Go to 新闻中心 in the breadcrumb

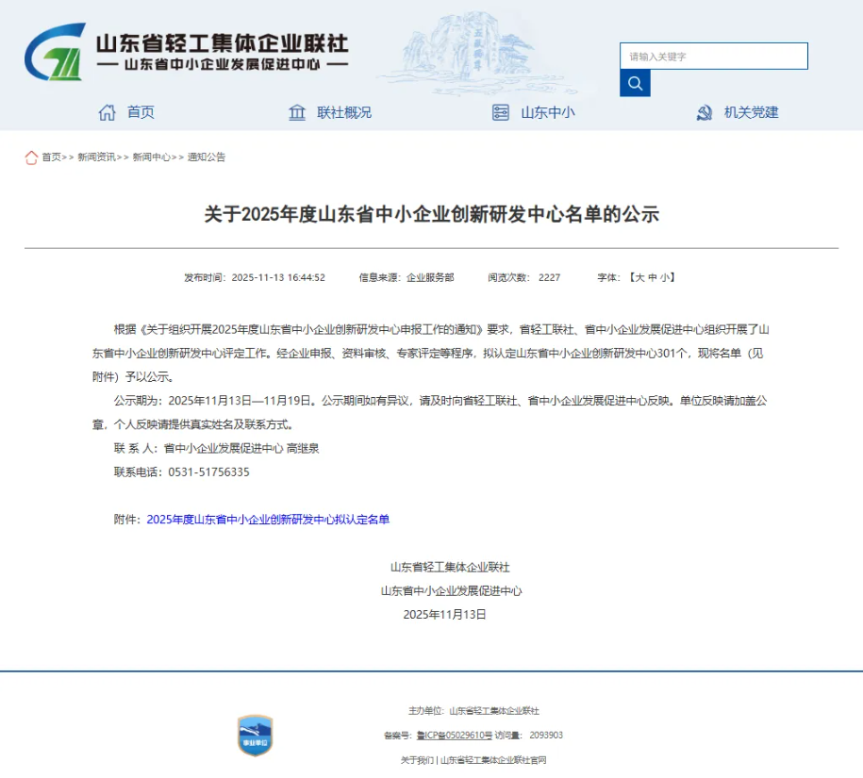[151, 157]
